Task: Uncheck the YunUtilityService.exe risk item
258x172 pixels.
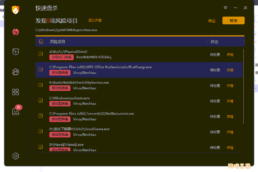Action: pyautogui.click(x=41, y=85)
